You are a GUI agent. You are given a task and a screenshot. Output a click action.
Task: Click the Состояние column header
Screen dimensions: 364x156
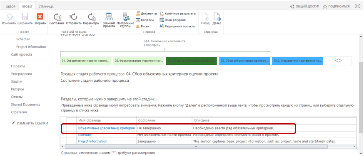point(147,121)
